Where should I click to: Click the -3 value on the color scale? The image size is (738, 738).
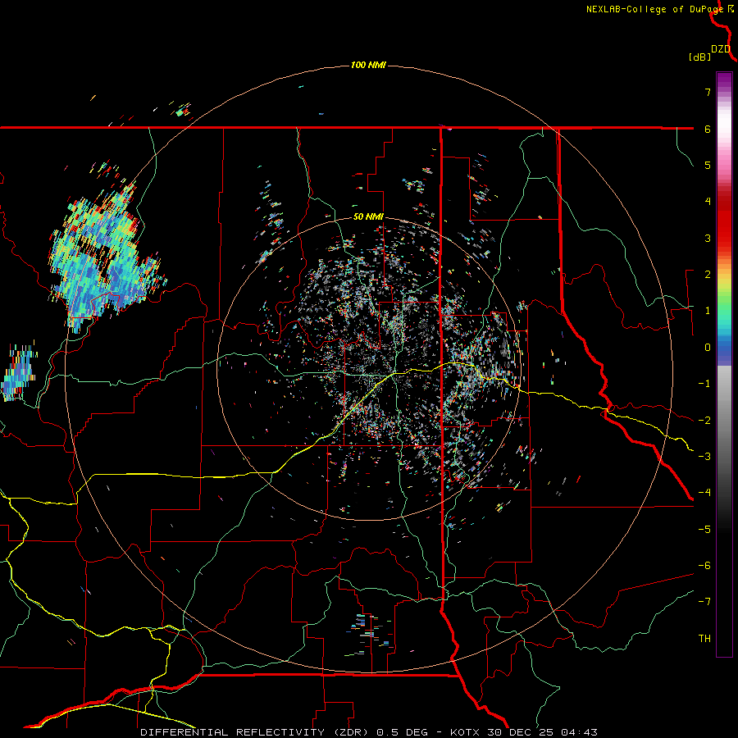(x=704, y=457)
